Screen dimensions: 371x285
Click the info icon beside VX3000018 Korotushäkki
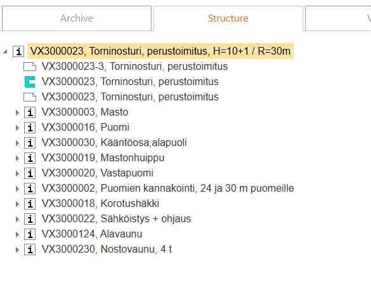tap(30, 204)
